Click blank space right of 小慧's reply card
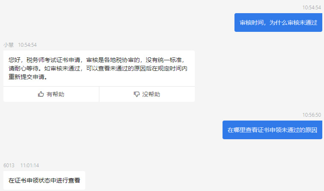Image resolution: width=324 pixels, height=191 pixels. [256, 76]
